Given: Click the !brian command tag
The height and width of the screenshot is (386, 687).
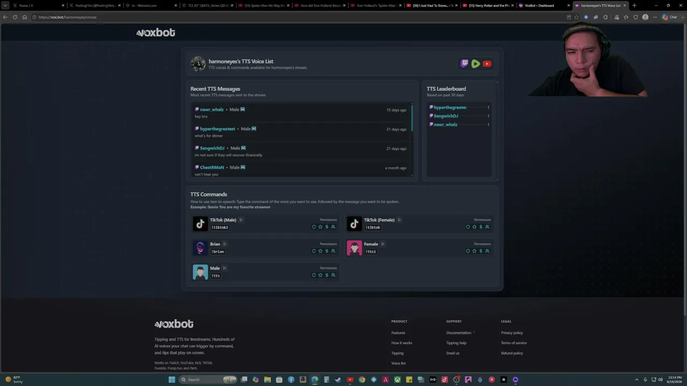Looking at the screenshot, I should click(217, 251).
